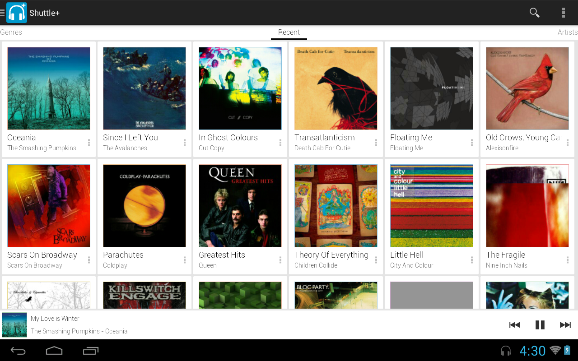Viewport: 578px width, 361px height.
Task: Tap the song title My Love is Winter
Action: 55,318
